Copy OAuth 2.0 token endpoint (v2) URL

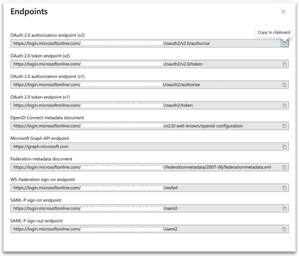click(x=284, y=64)
